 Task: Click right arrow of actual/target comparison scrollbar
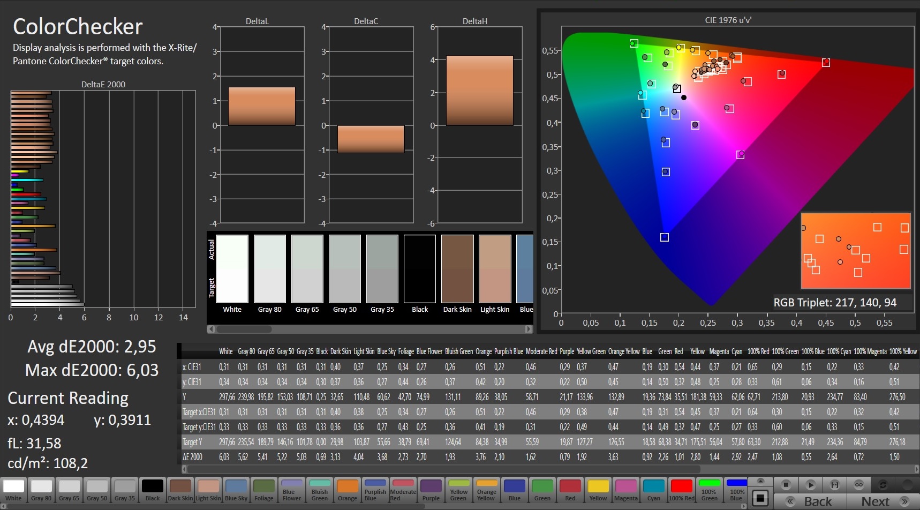click(x=529, y=329)
